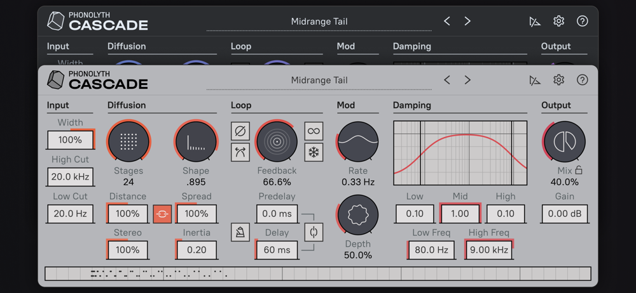Screen dimensions: 636x293
Task: Click the Loop section heading in dark window
Action: coord(241,46)
